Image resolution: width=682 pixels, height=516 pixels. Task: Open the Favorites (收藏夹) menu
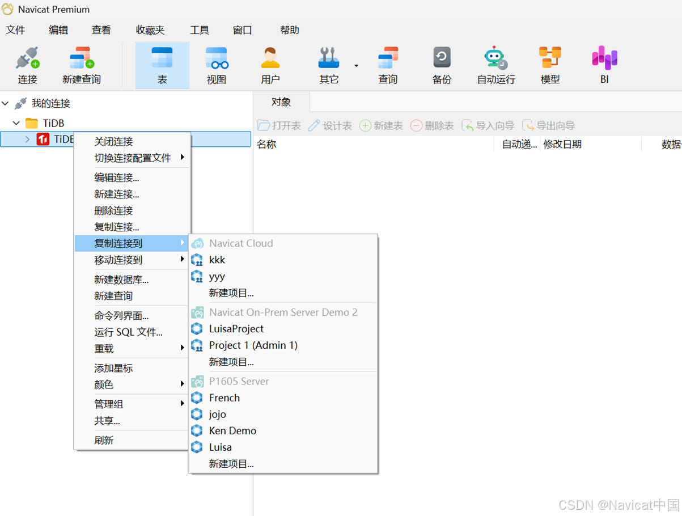[x=150, y=30]
